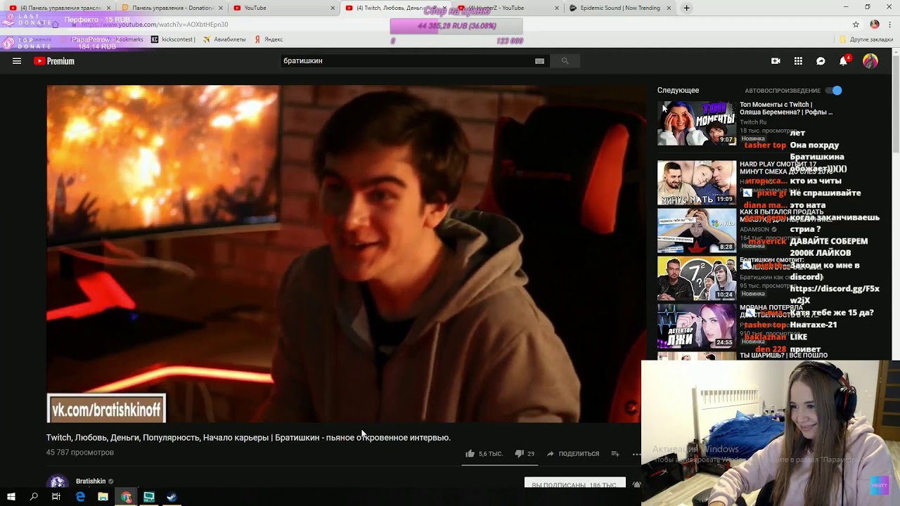Open the Windows Start menu
900x506 pixels.
tap(11, 497)
